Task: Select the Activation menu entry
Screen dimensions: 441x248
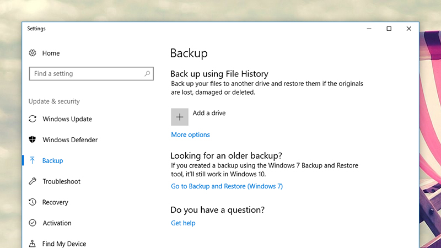Action: pos(57,223)
